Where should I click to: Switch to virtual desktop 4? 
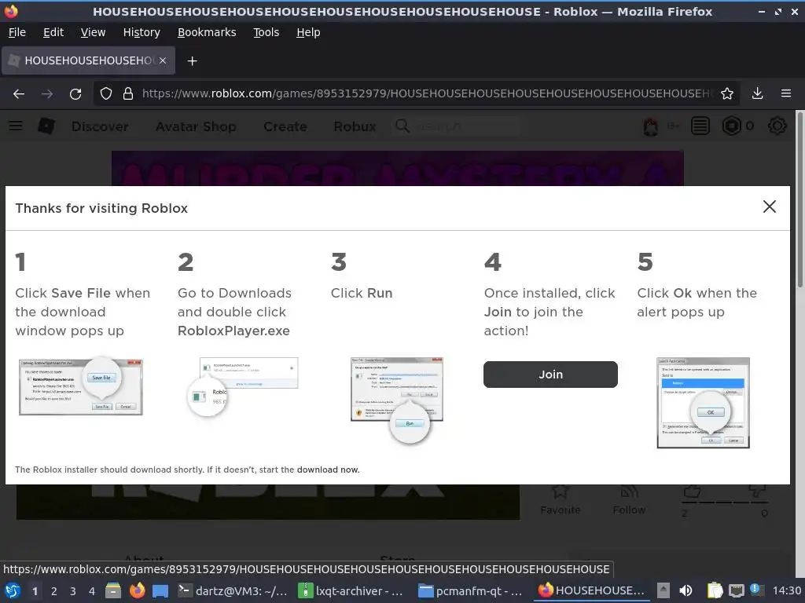tap(92, 591)
